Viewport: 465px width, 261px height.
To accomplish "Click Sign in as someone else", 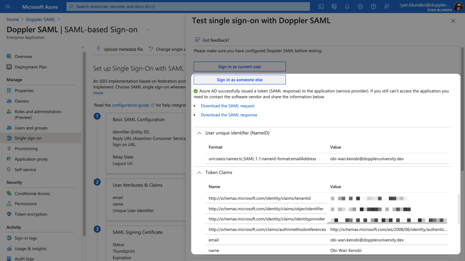I will pyautogui.click(x=239, y=79).
